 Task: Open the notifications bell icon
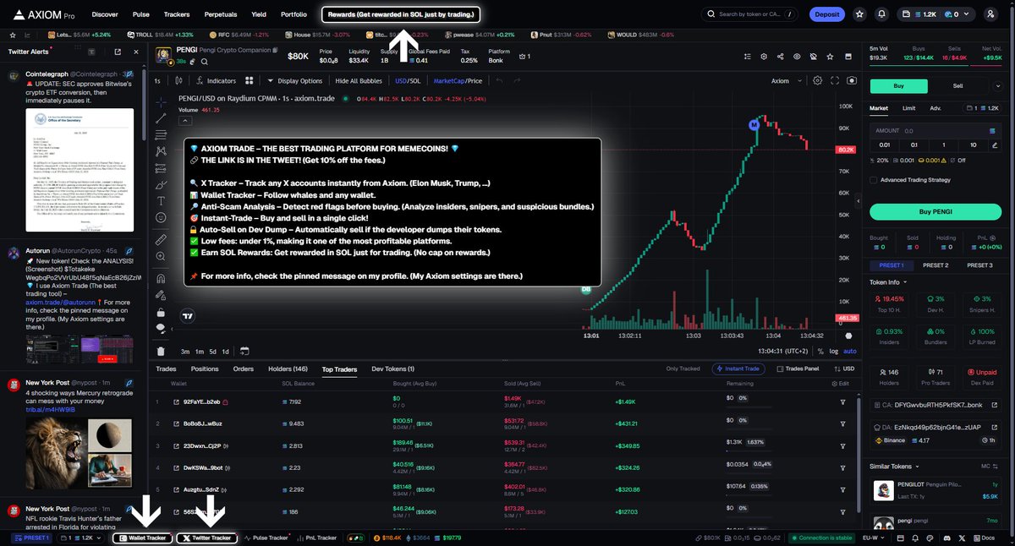pos(882,14)
